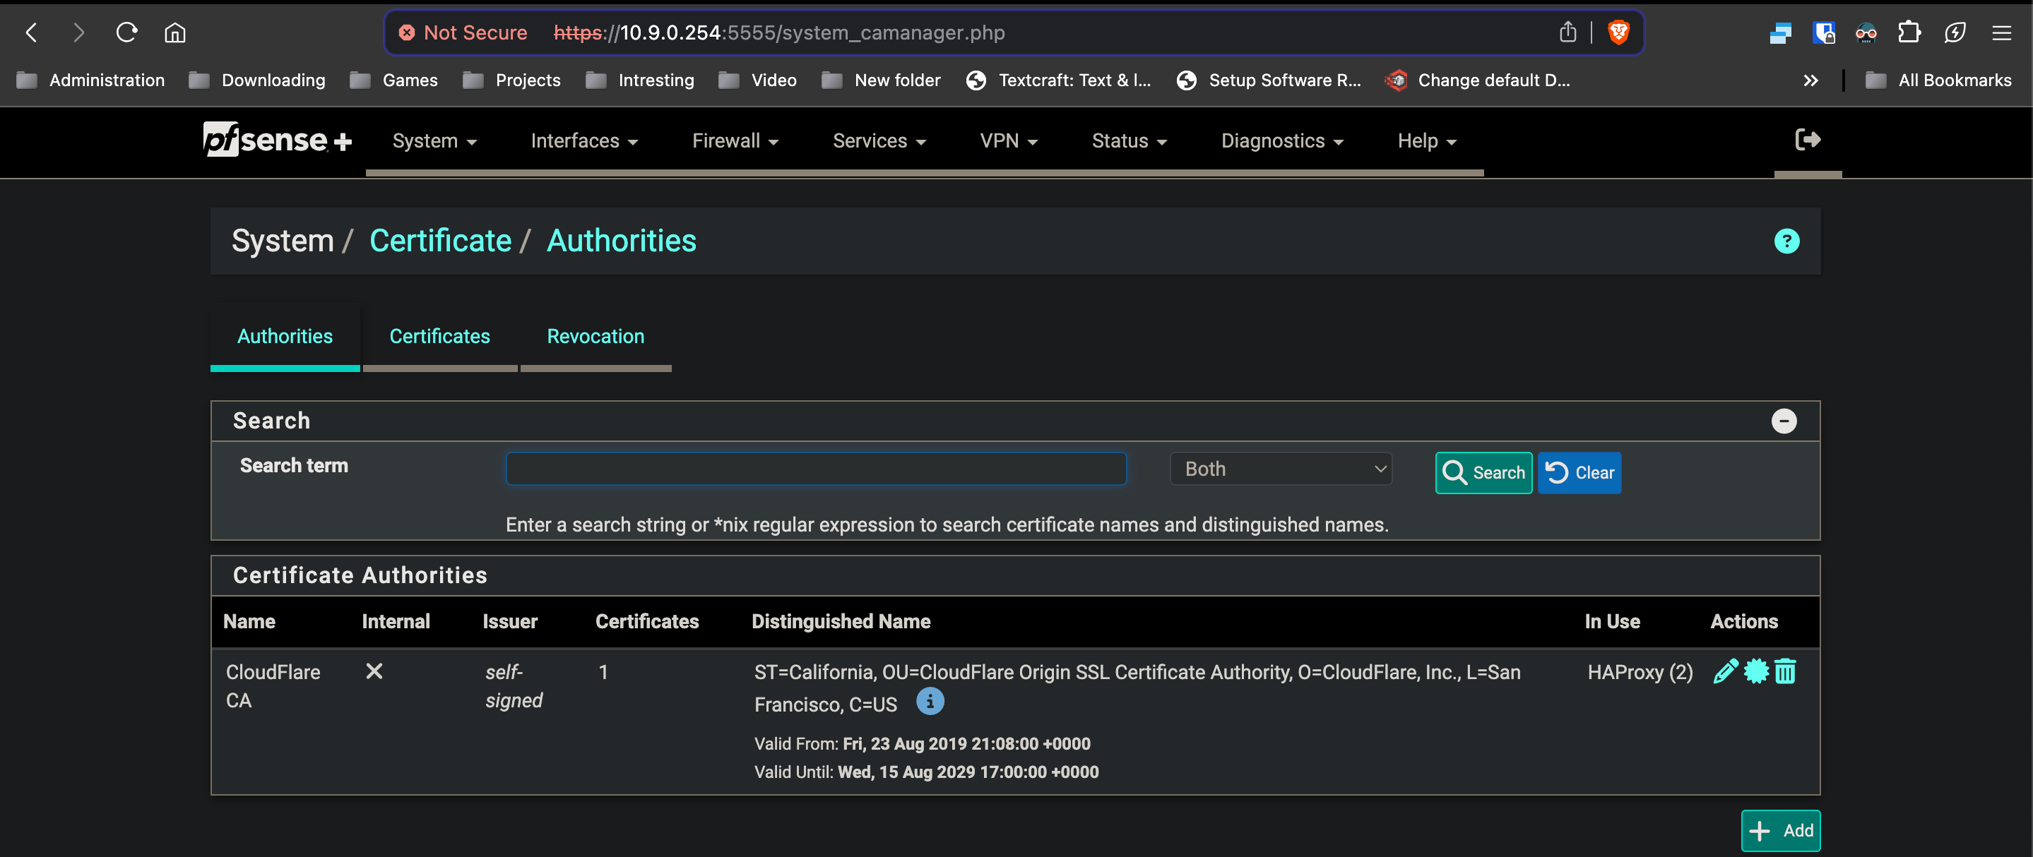Open the Change default D... bookmark
Screen dimensions: 2033x857
click(1477, 80)
